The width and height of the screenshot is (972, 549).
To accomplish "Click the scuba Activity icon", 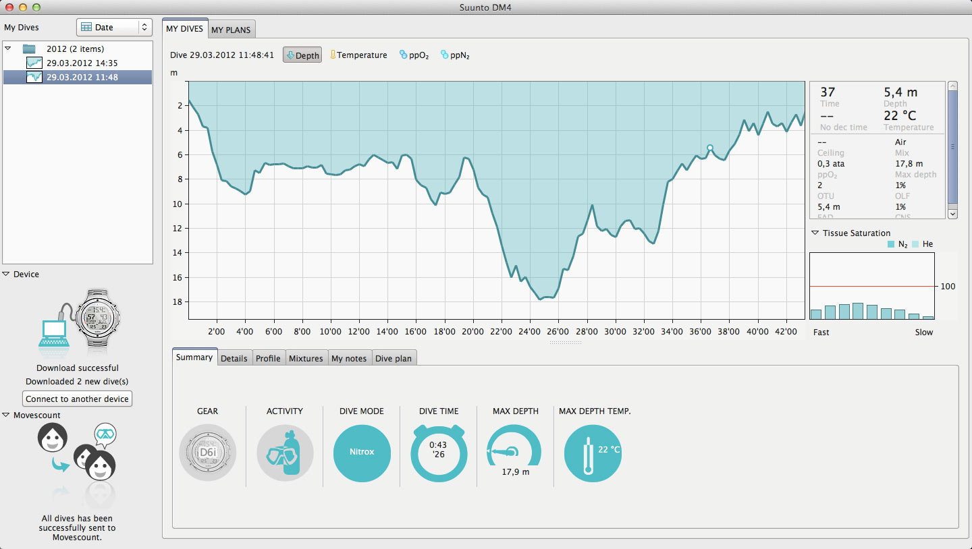I will (285, 453).
